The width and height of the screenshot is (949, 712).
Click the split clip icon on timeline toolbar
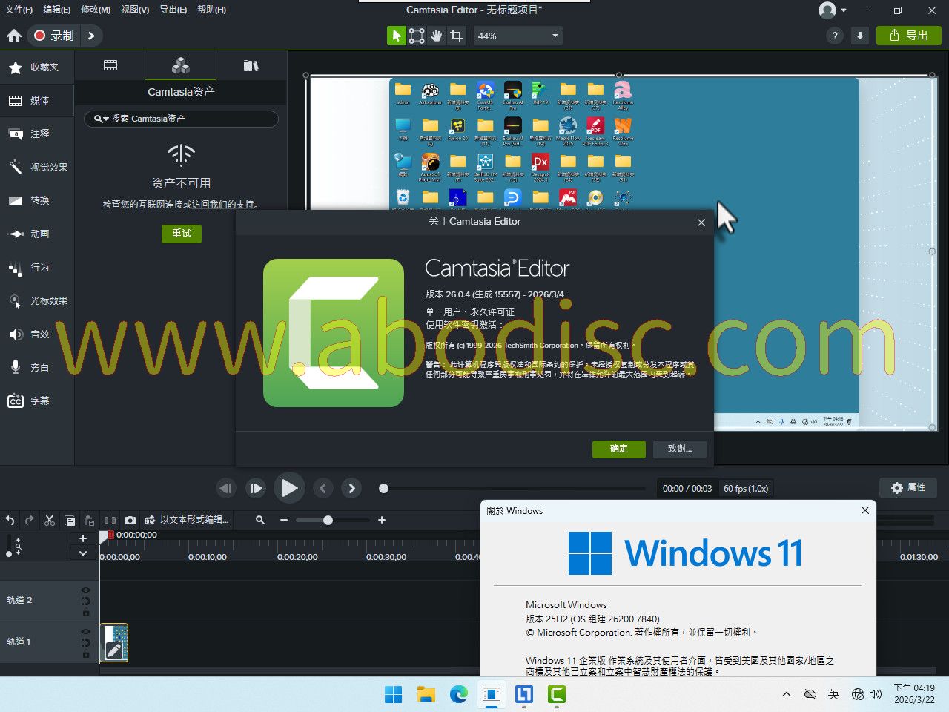[x=110, y=520]
